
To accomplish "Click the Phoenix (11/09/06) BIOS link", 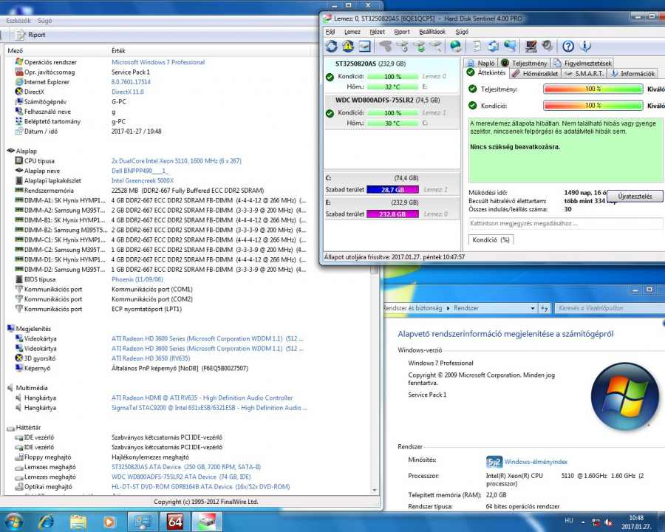I will (x=137, y=279).
